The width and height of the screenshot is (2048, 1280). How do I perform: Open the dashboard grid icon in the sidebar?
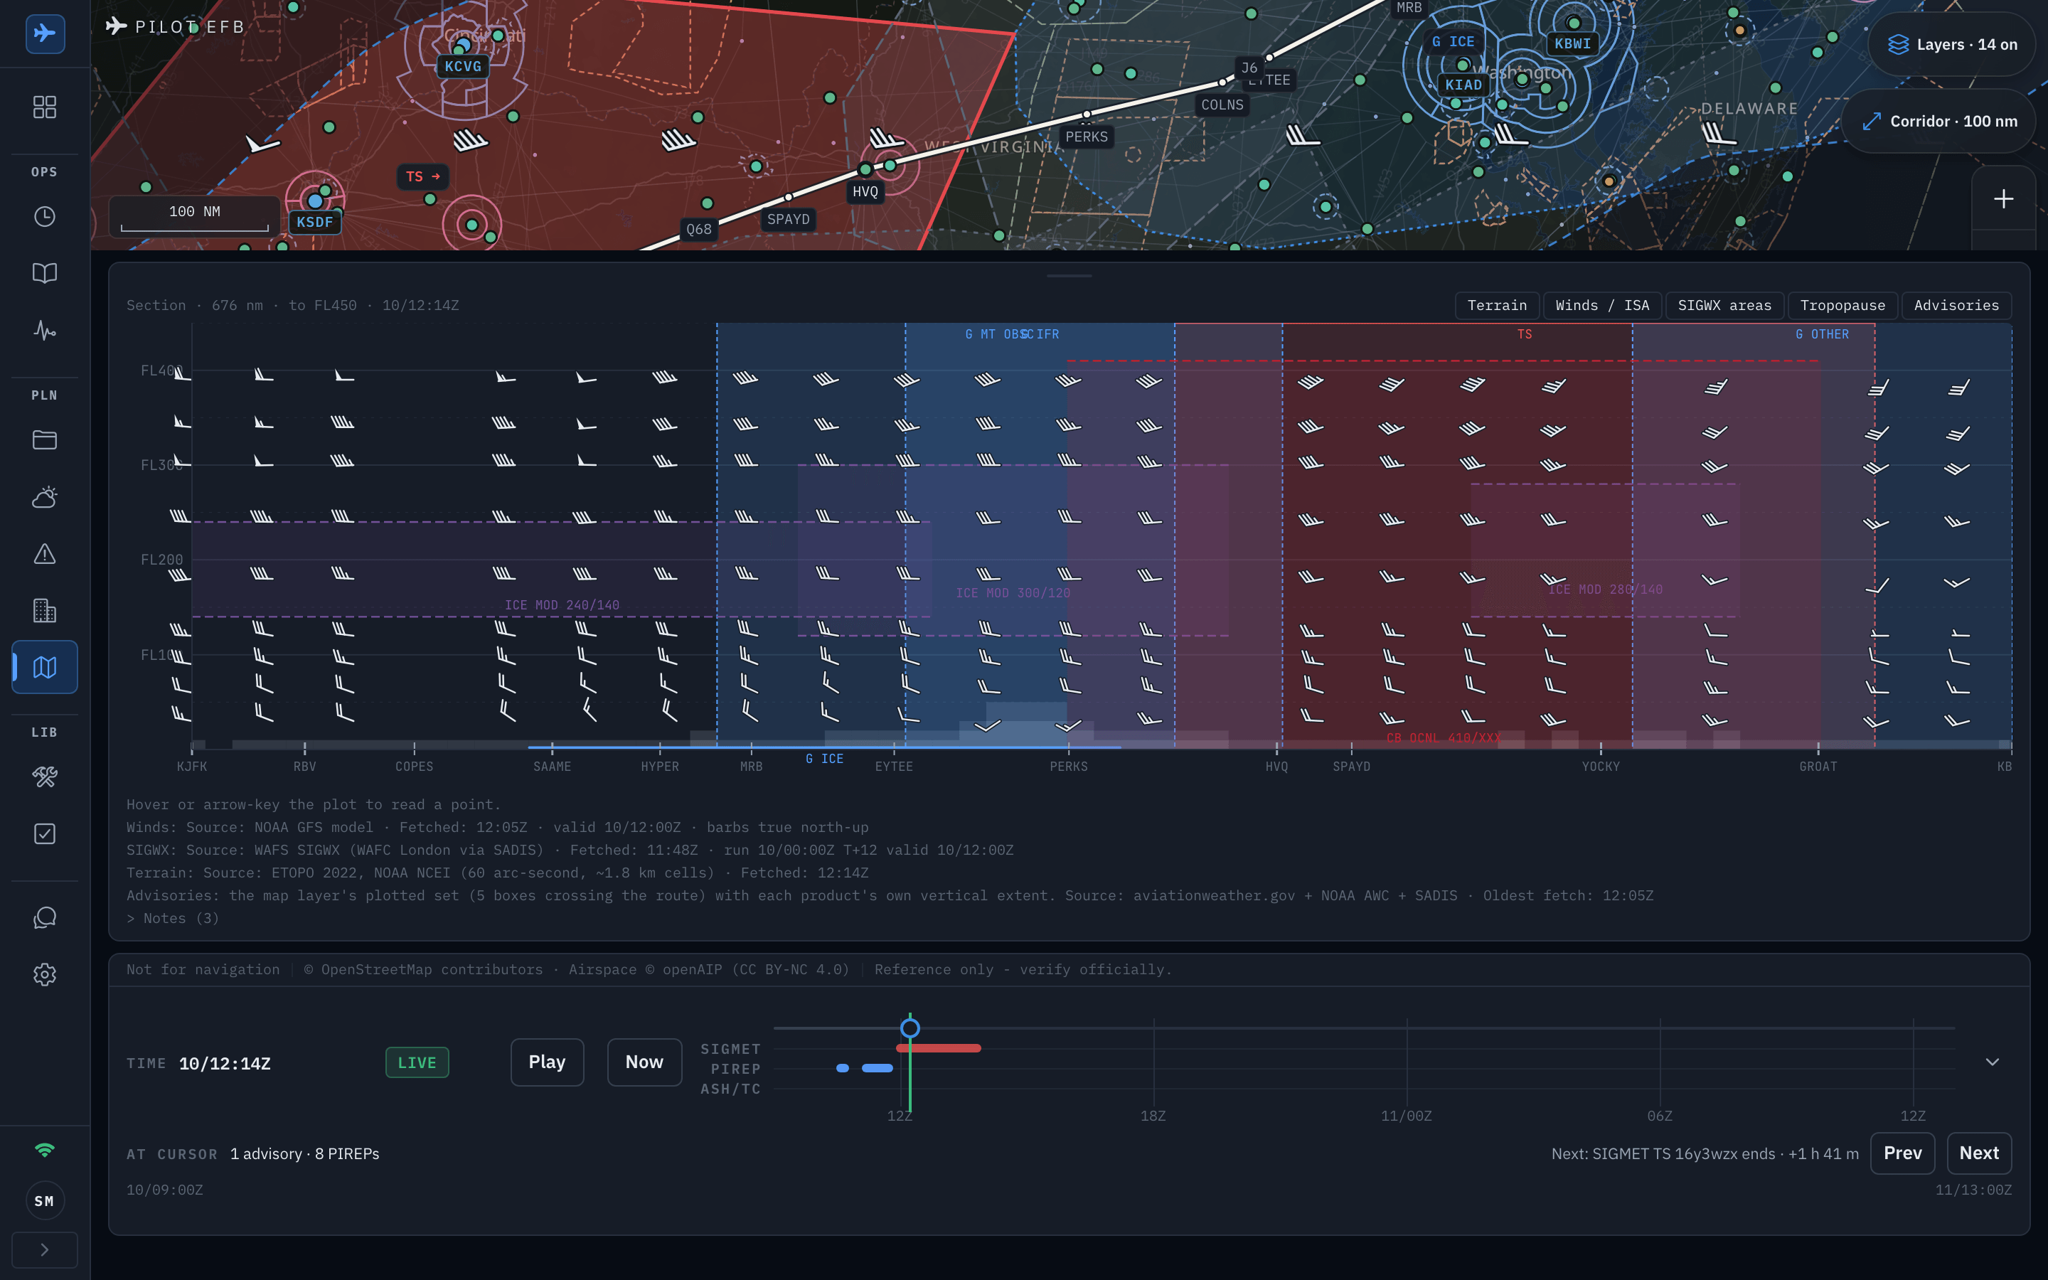pos(45,107)
